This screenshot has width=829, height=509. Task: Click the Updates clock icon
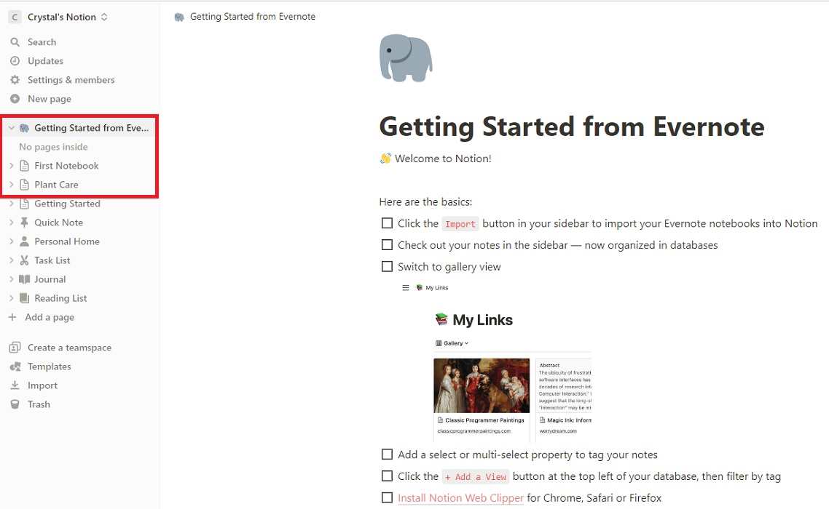click(16, 60)
